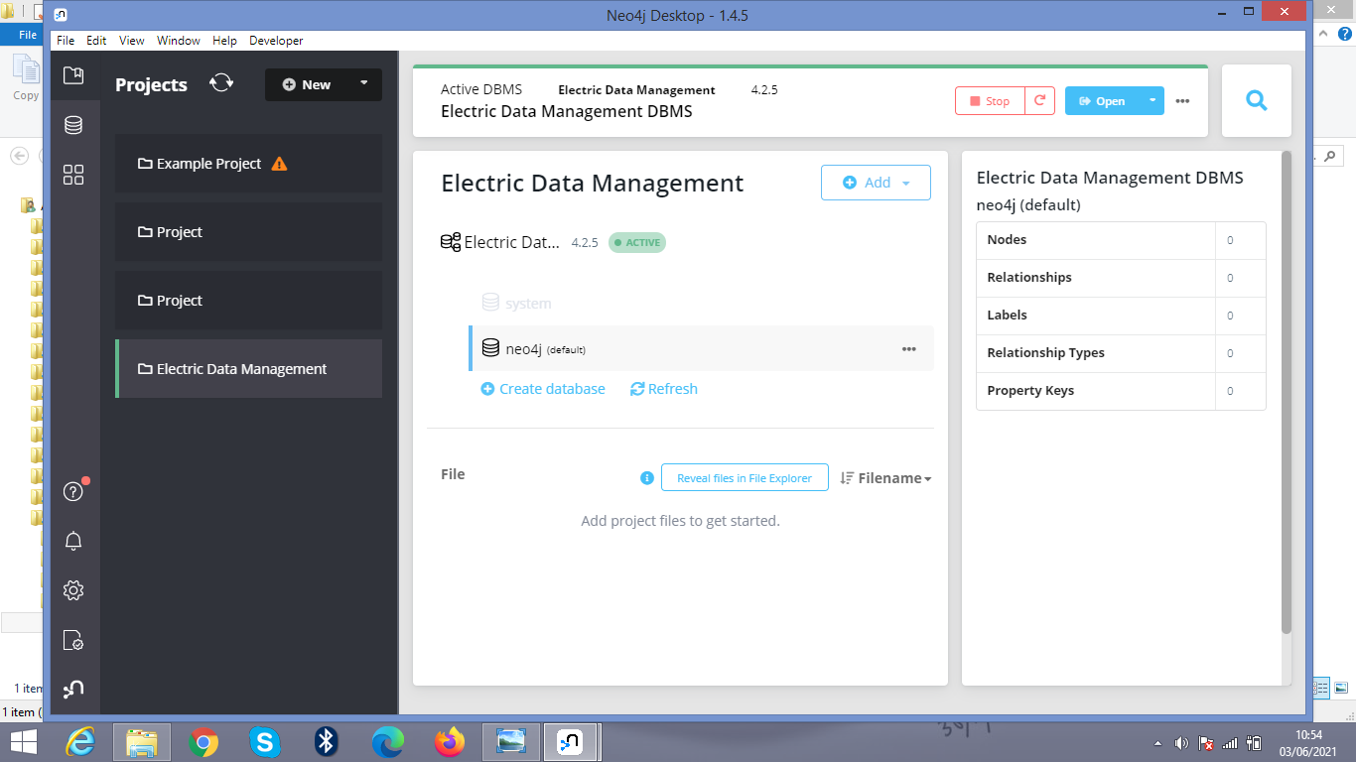Viewport: 1356px width, 762px height.
Task: Open the neo4j database three-dot menu
Action: (x=909, y=349)
